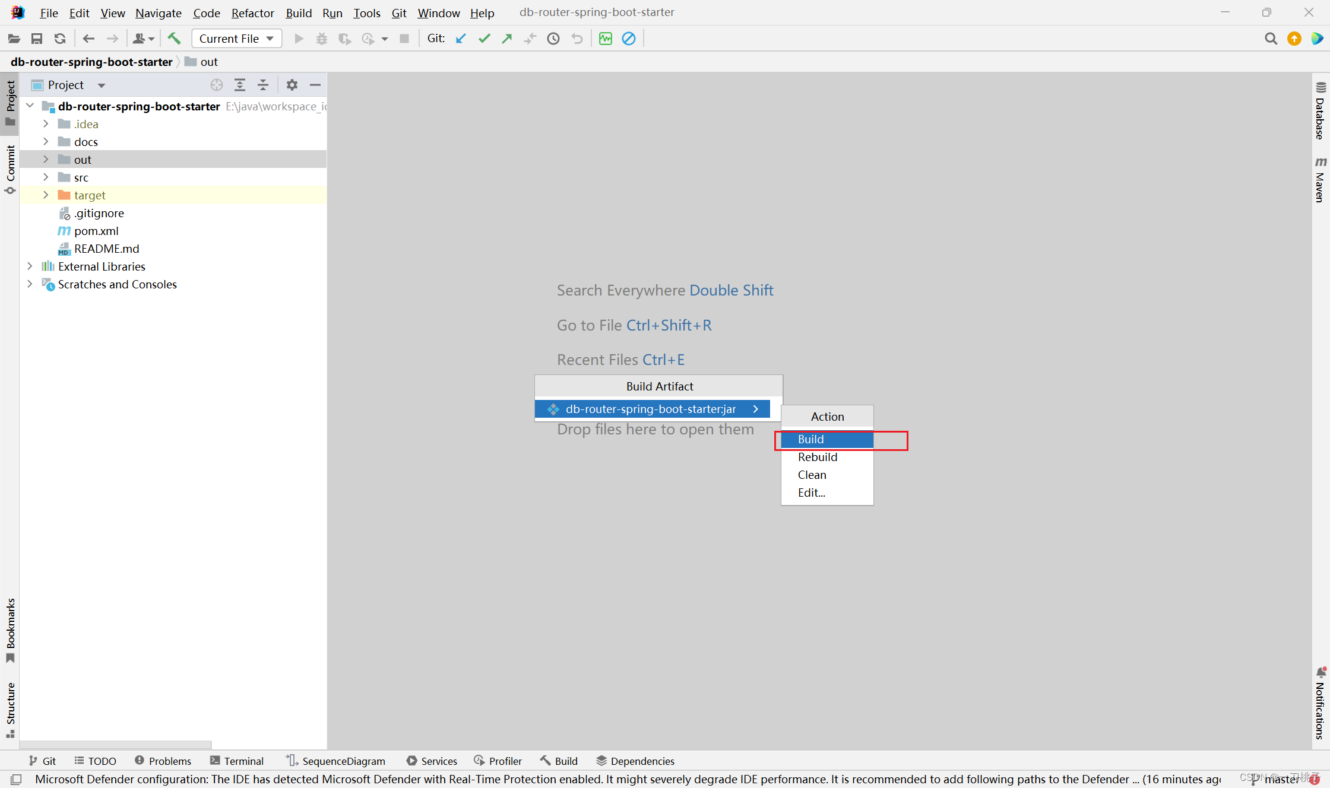This screenshot has height=788, width=1330.
Task: Click the Git update/pull arrow icon
Action: (x=461, y=38)
